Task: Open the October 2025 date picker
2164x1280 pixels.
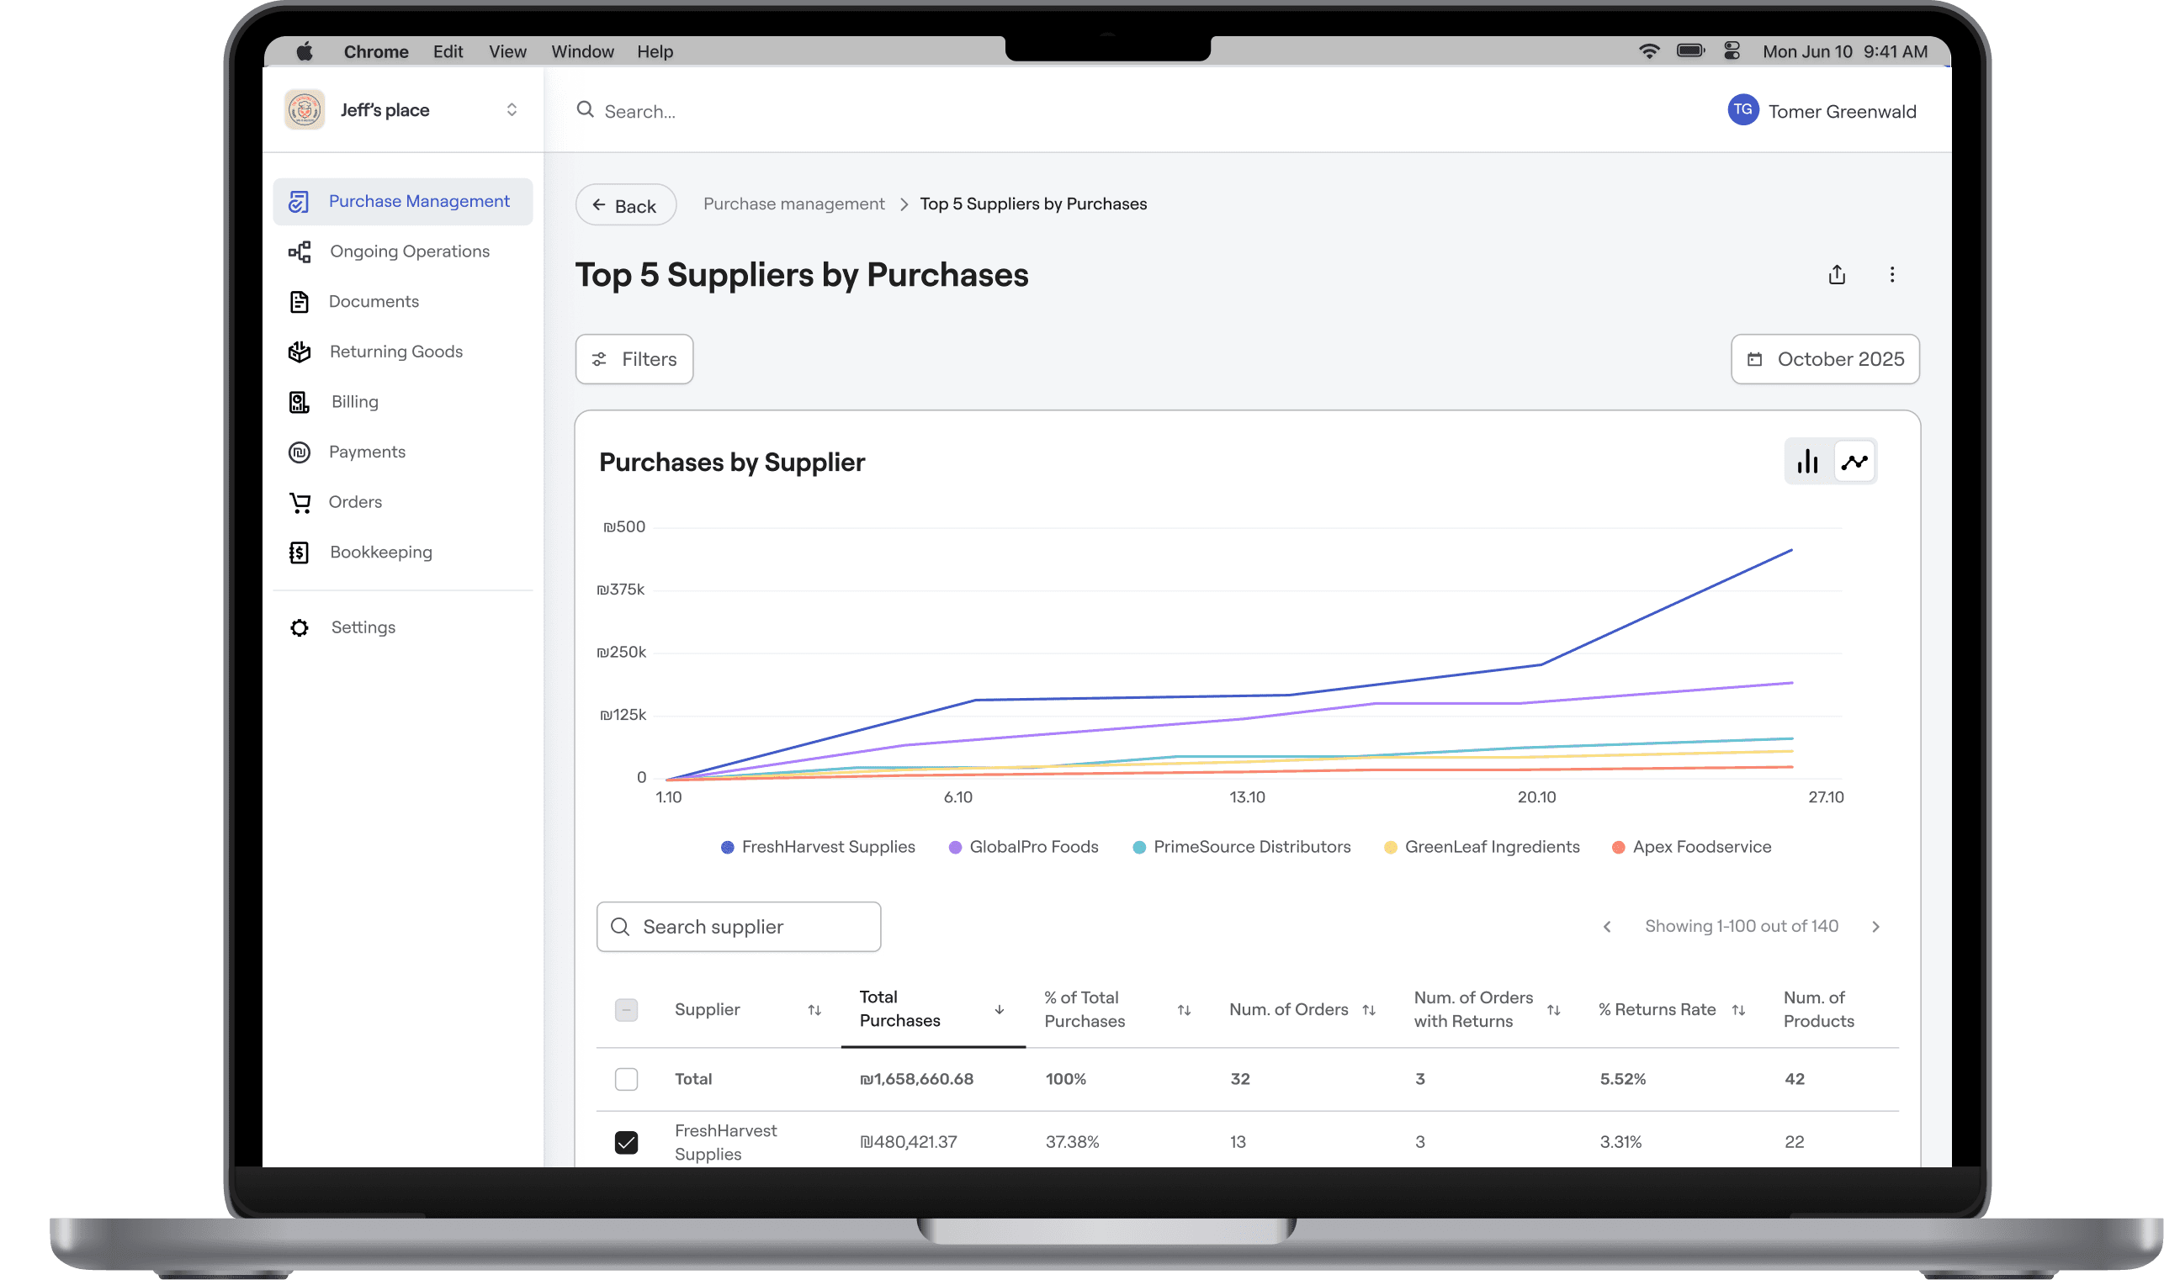Action: 1824,359
